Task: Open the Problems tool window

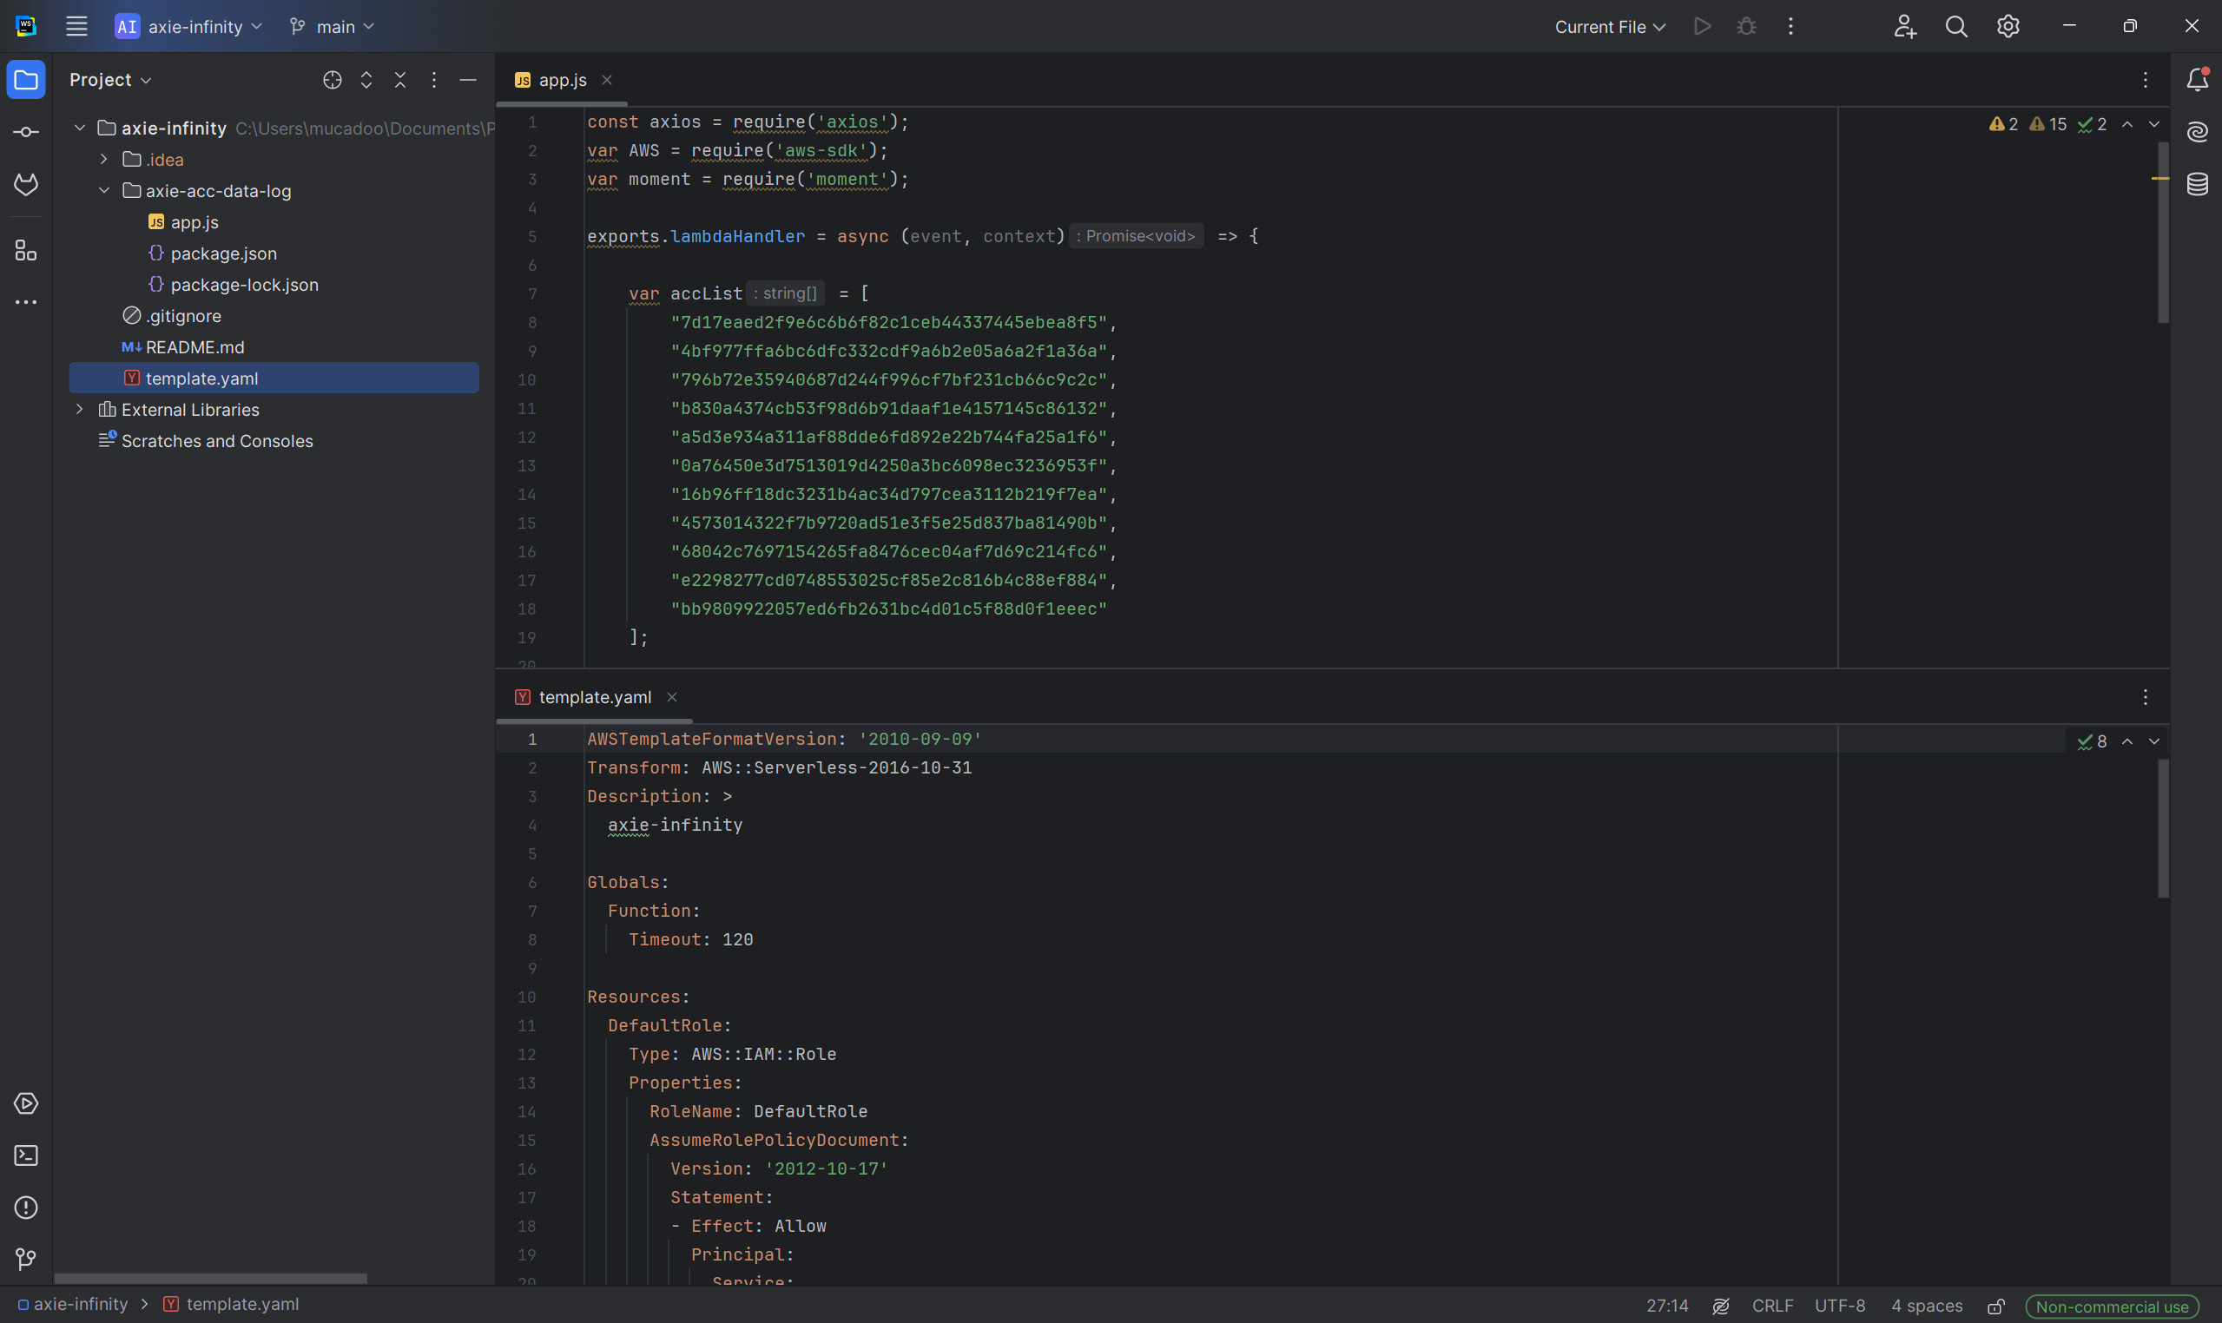Action: pyautogui.click(x=26, y=1207)
